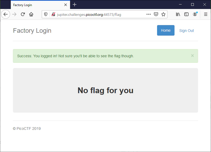Image resolution: width=211 pixels, height=152 pixels.
Task: Click the insecure connection padlock icon
Action: [x=53, y=14]
